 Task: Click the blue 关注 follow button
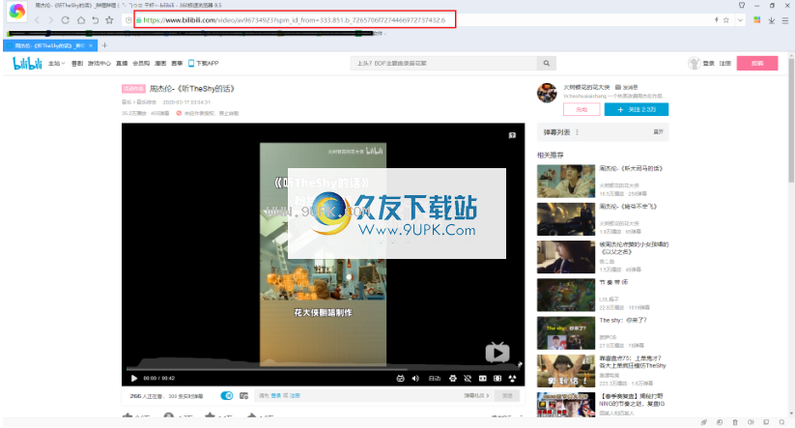click(637, 109)
